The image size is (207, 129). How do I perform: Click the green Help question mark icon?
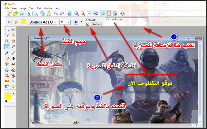click(x=122, y=14)
